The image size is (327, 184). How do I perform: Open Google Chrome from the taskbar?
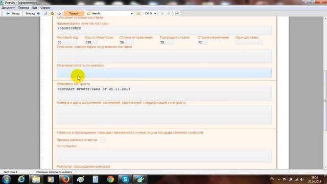pos(110,179)
